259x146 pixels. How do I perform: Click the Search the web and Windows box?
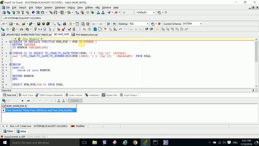coord(45,142)
